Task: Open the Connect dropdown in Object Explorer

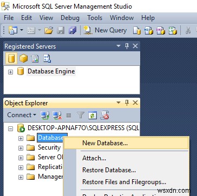Action: 22,115
